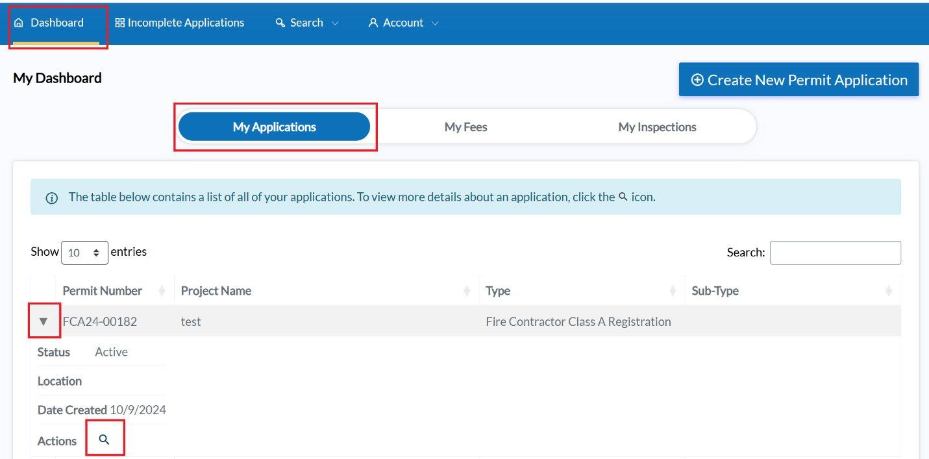The width and height of the screenshot is (929, 459).
Task: Click permit number FCA24-00182 cell
Action: 100,321
